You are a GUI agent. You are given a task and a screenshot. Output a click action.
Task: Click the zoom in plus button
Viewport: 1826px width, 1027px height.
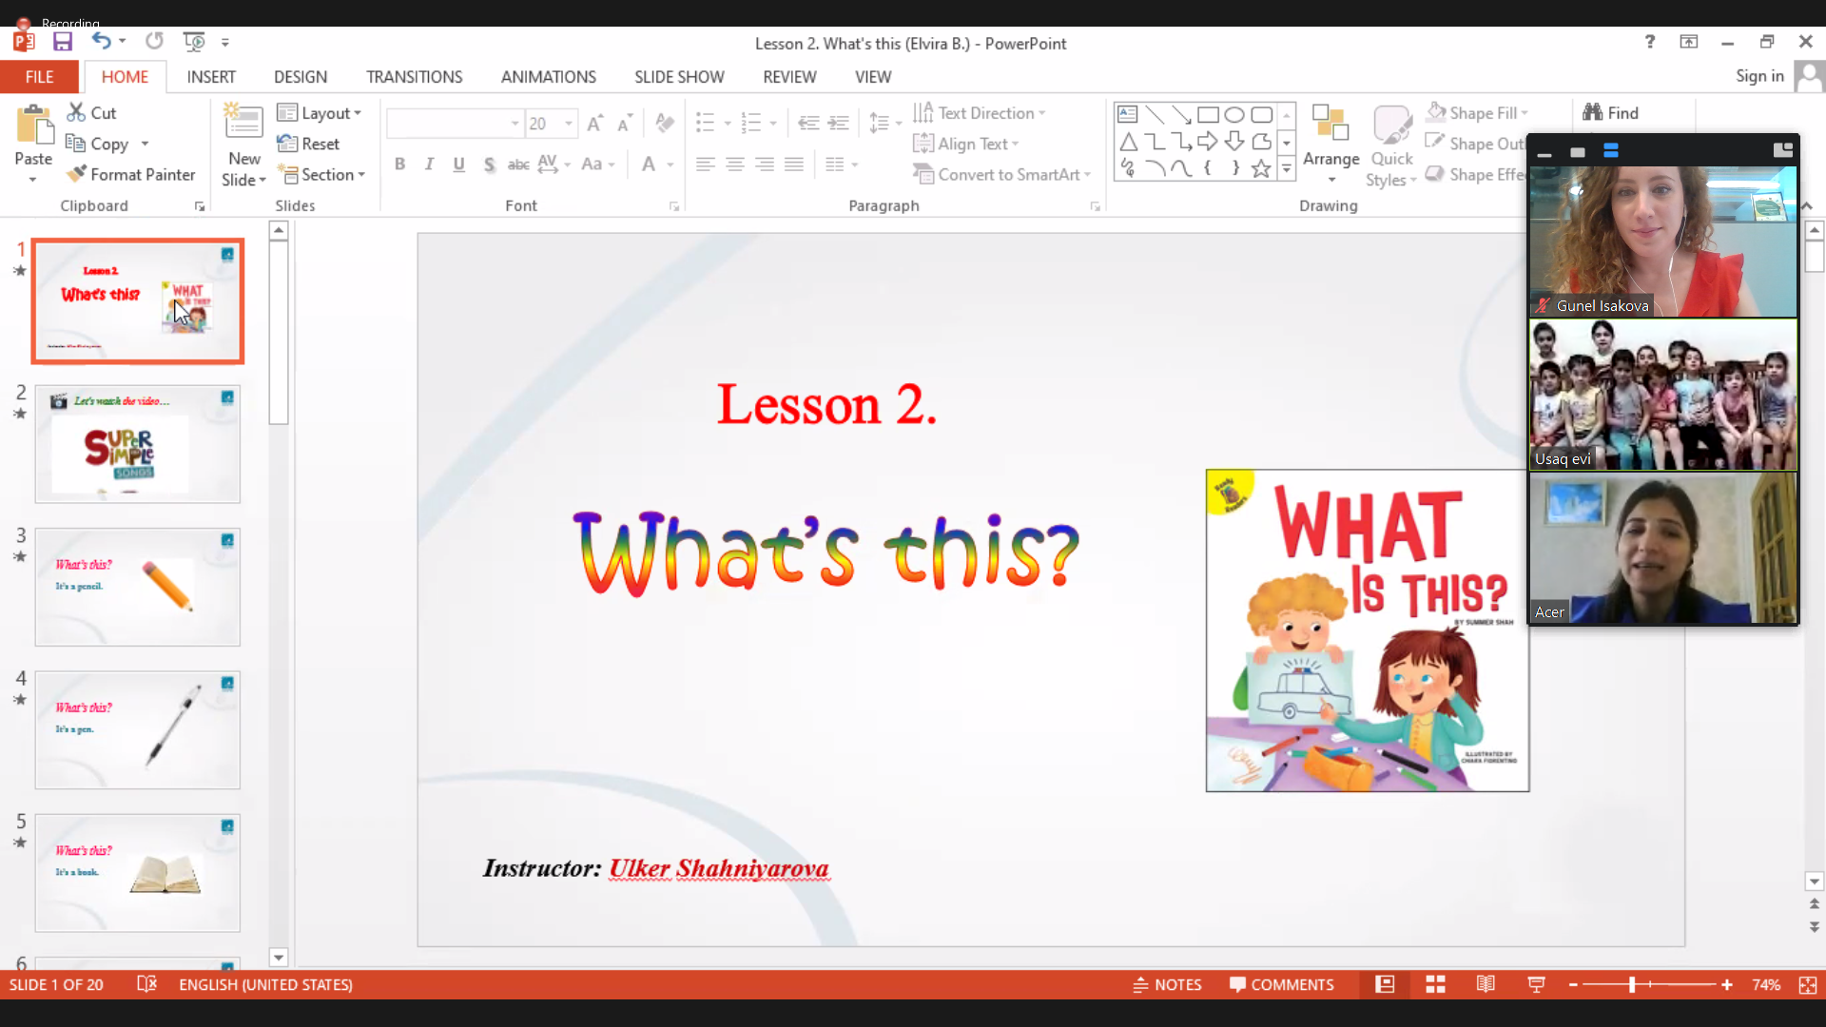point(1726,985)
